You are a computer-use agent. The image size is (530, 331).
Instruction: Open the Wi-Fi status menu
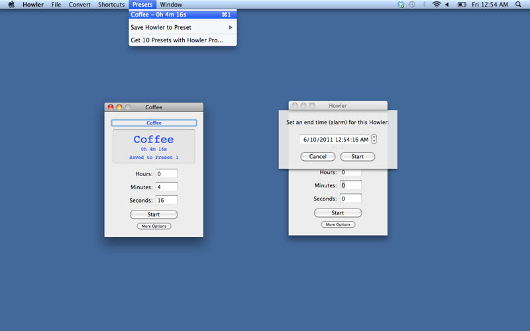pyautogui.click(x=437, y=5)
